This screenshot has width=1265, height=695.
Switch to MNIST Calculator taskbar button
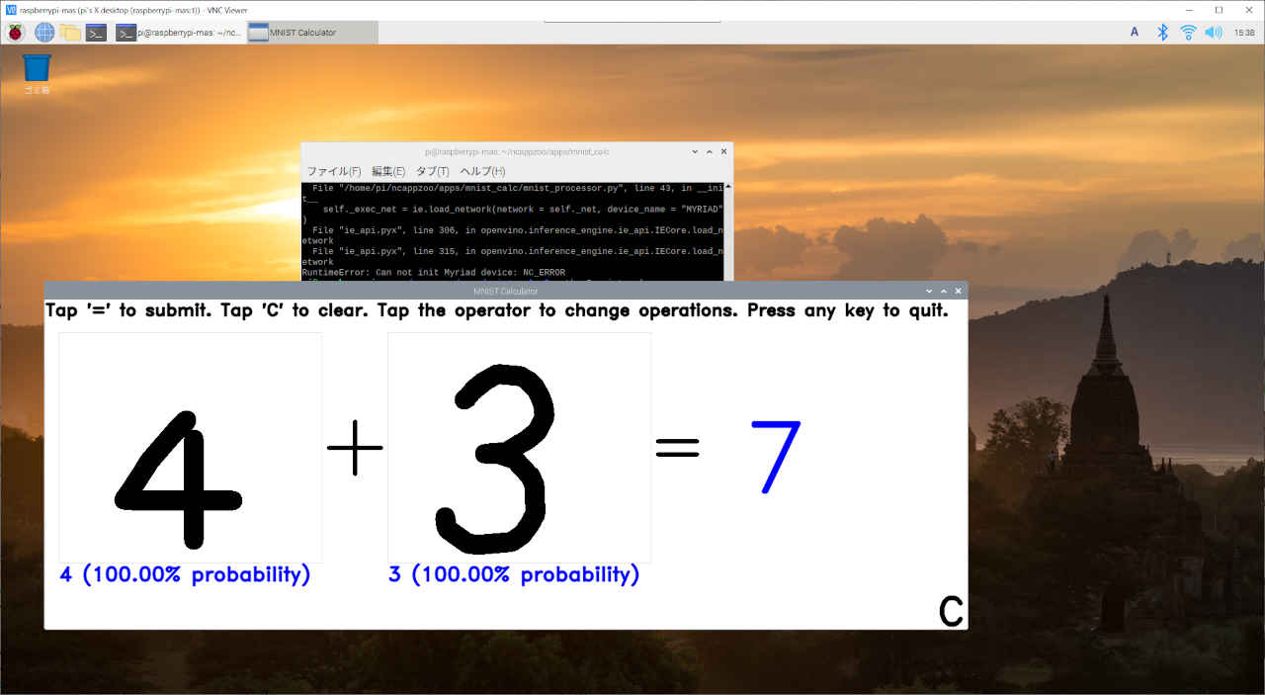click(x=311, y=33)
